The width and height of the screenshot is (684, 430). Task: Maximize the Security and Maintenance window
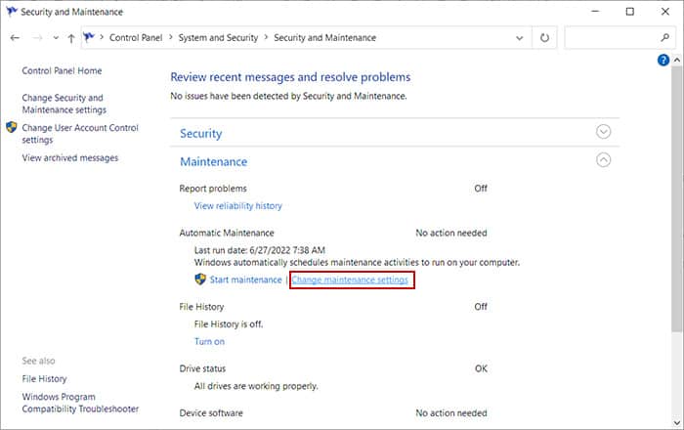pos(630,12)
